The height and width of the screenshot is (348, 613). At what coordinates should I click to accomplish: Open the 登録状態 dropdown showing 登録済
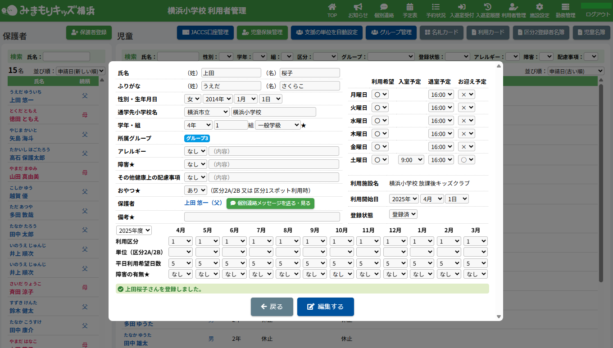tap(403, 214)
